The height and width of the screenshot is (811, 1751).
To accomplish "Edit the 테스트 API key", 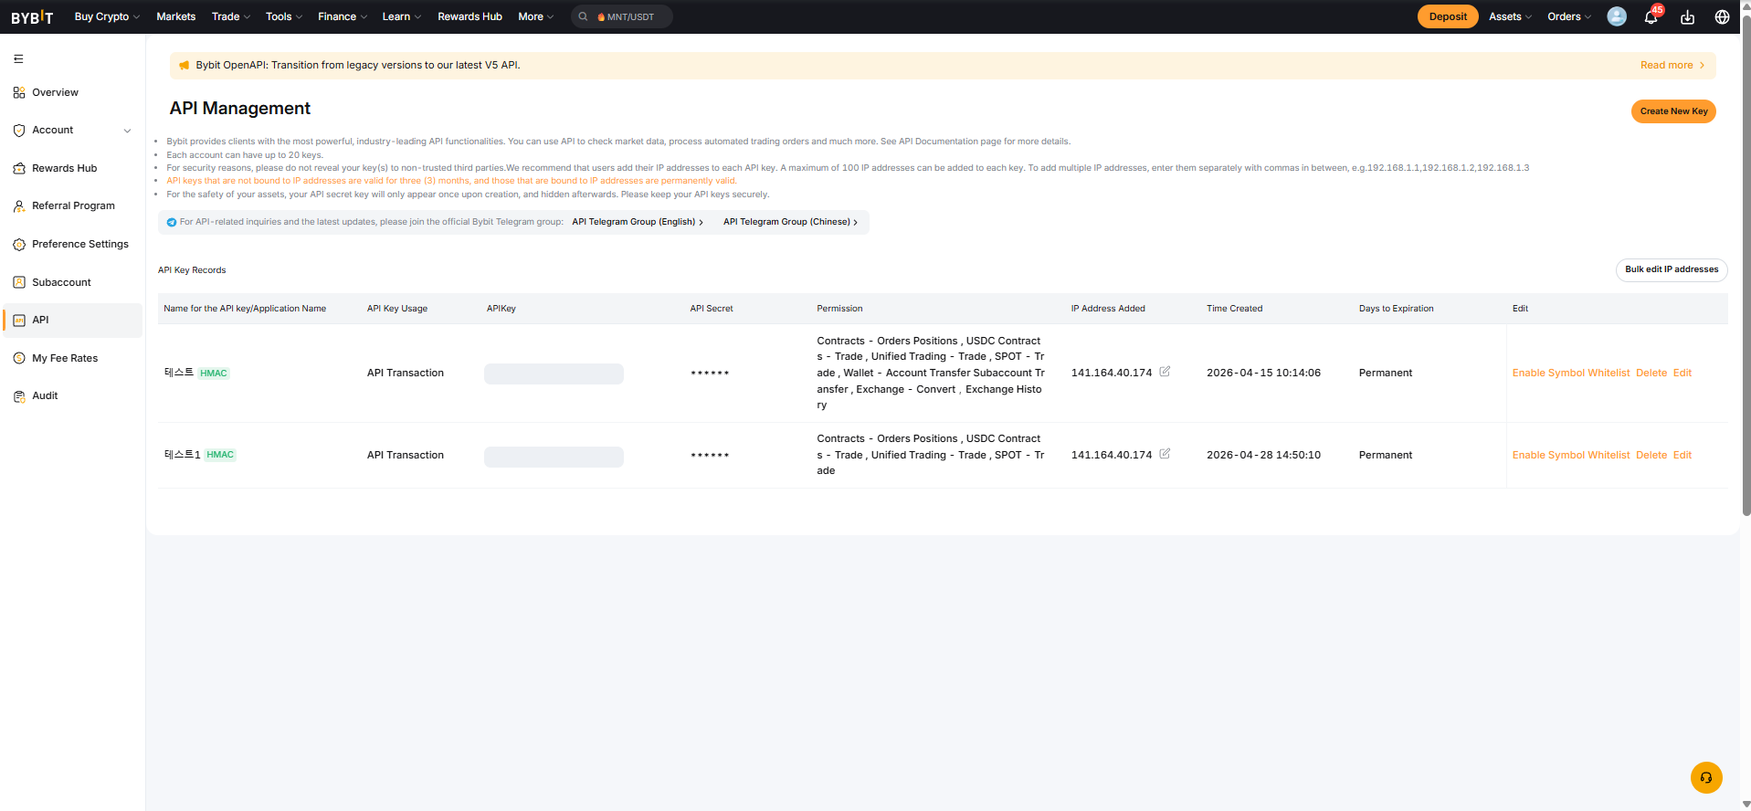I will [1682, 373].
